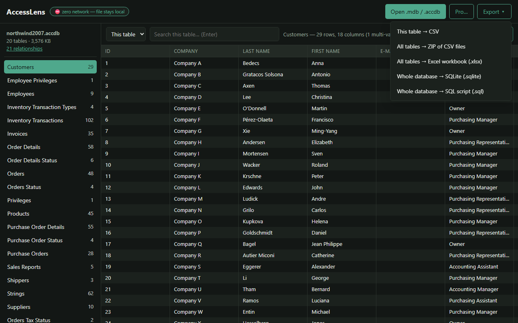This screenshot has height=323, width=518.
Task: Select the Order Details table
Action: pyautogui.click(x=50, y=147)
